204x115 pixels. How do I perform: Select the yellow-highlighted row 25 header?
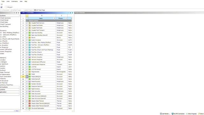pyautogui.click(x=23, y=77)
